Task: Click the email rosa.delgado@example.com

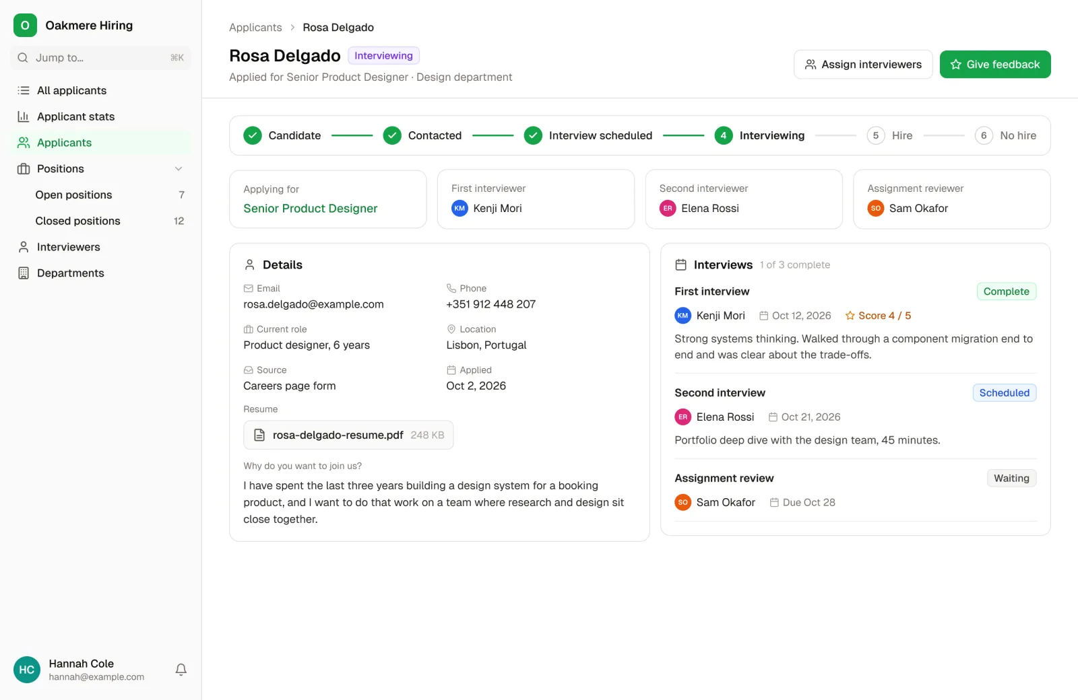Action: click(x=313, y=305)
